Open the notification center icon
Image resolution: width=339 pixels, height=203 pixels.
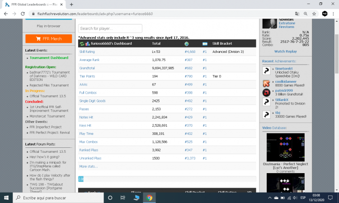click(330, 198)
